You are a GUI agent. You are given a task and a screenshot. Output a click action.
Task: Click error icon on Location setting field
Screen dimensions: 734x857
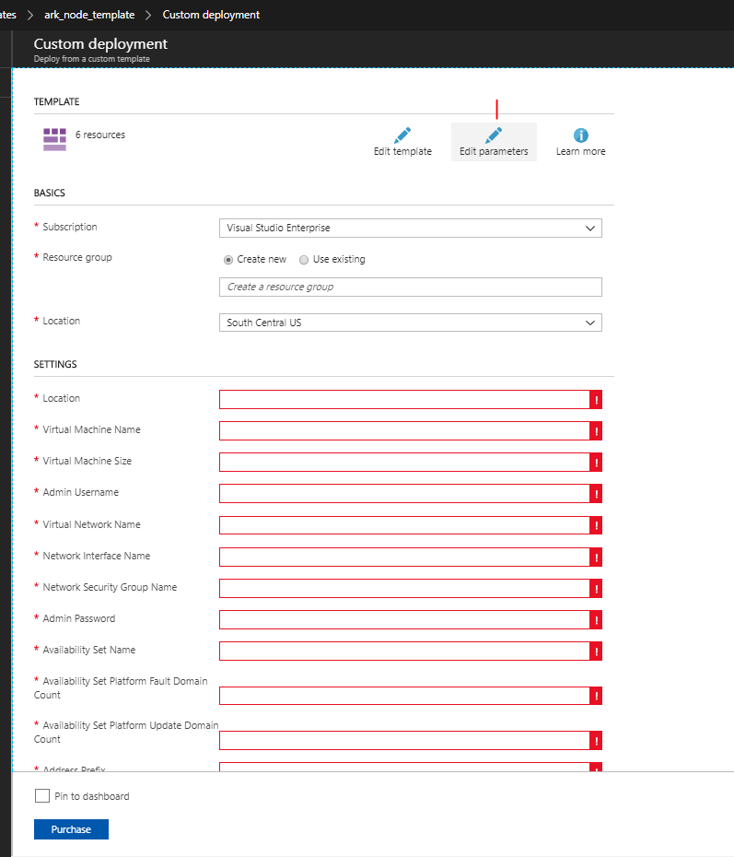pos(596,399)
